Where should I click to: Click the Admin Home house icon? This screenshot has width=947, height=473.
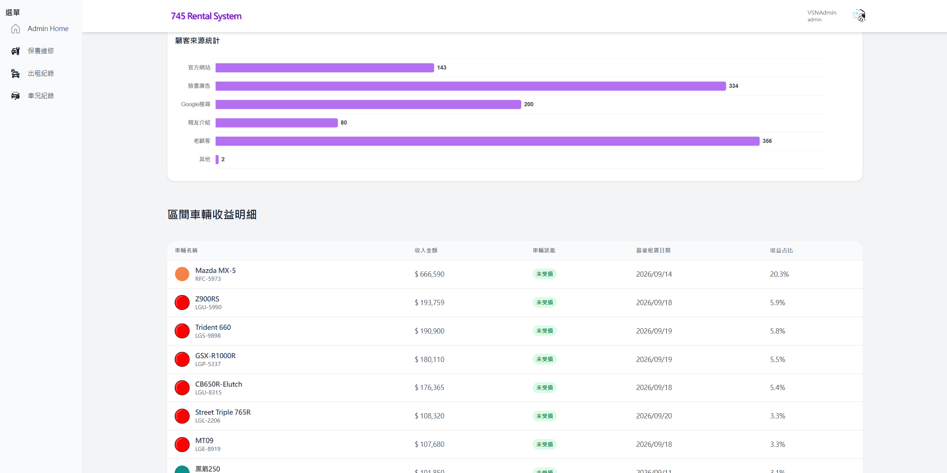point(15,29)
